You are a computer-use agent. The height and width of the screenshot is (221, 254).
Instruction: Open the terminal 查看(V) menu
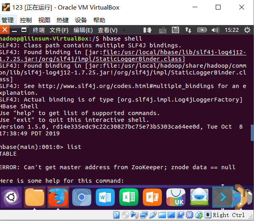coord(107,30)
